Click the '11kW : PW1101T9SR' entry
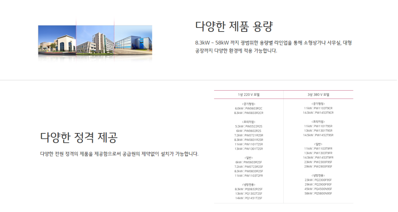The height and width of the screenshot is (212, 398). [318, 126]
